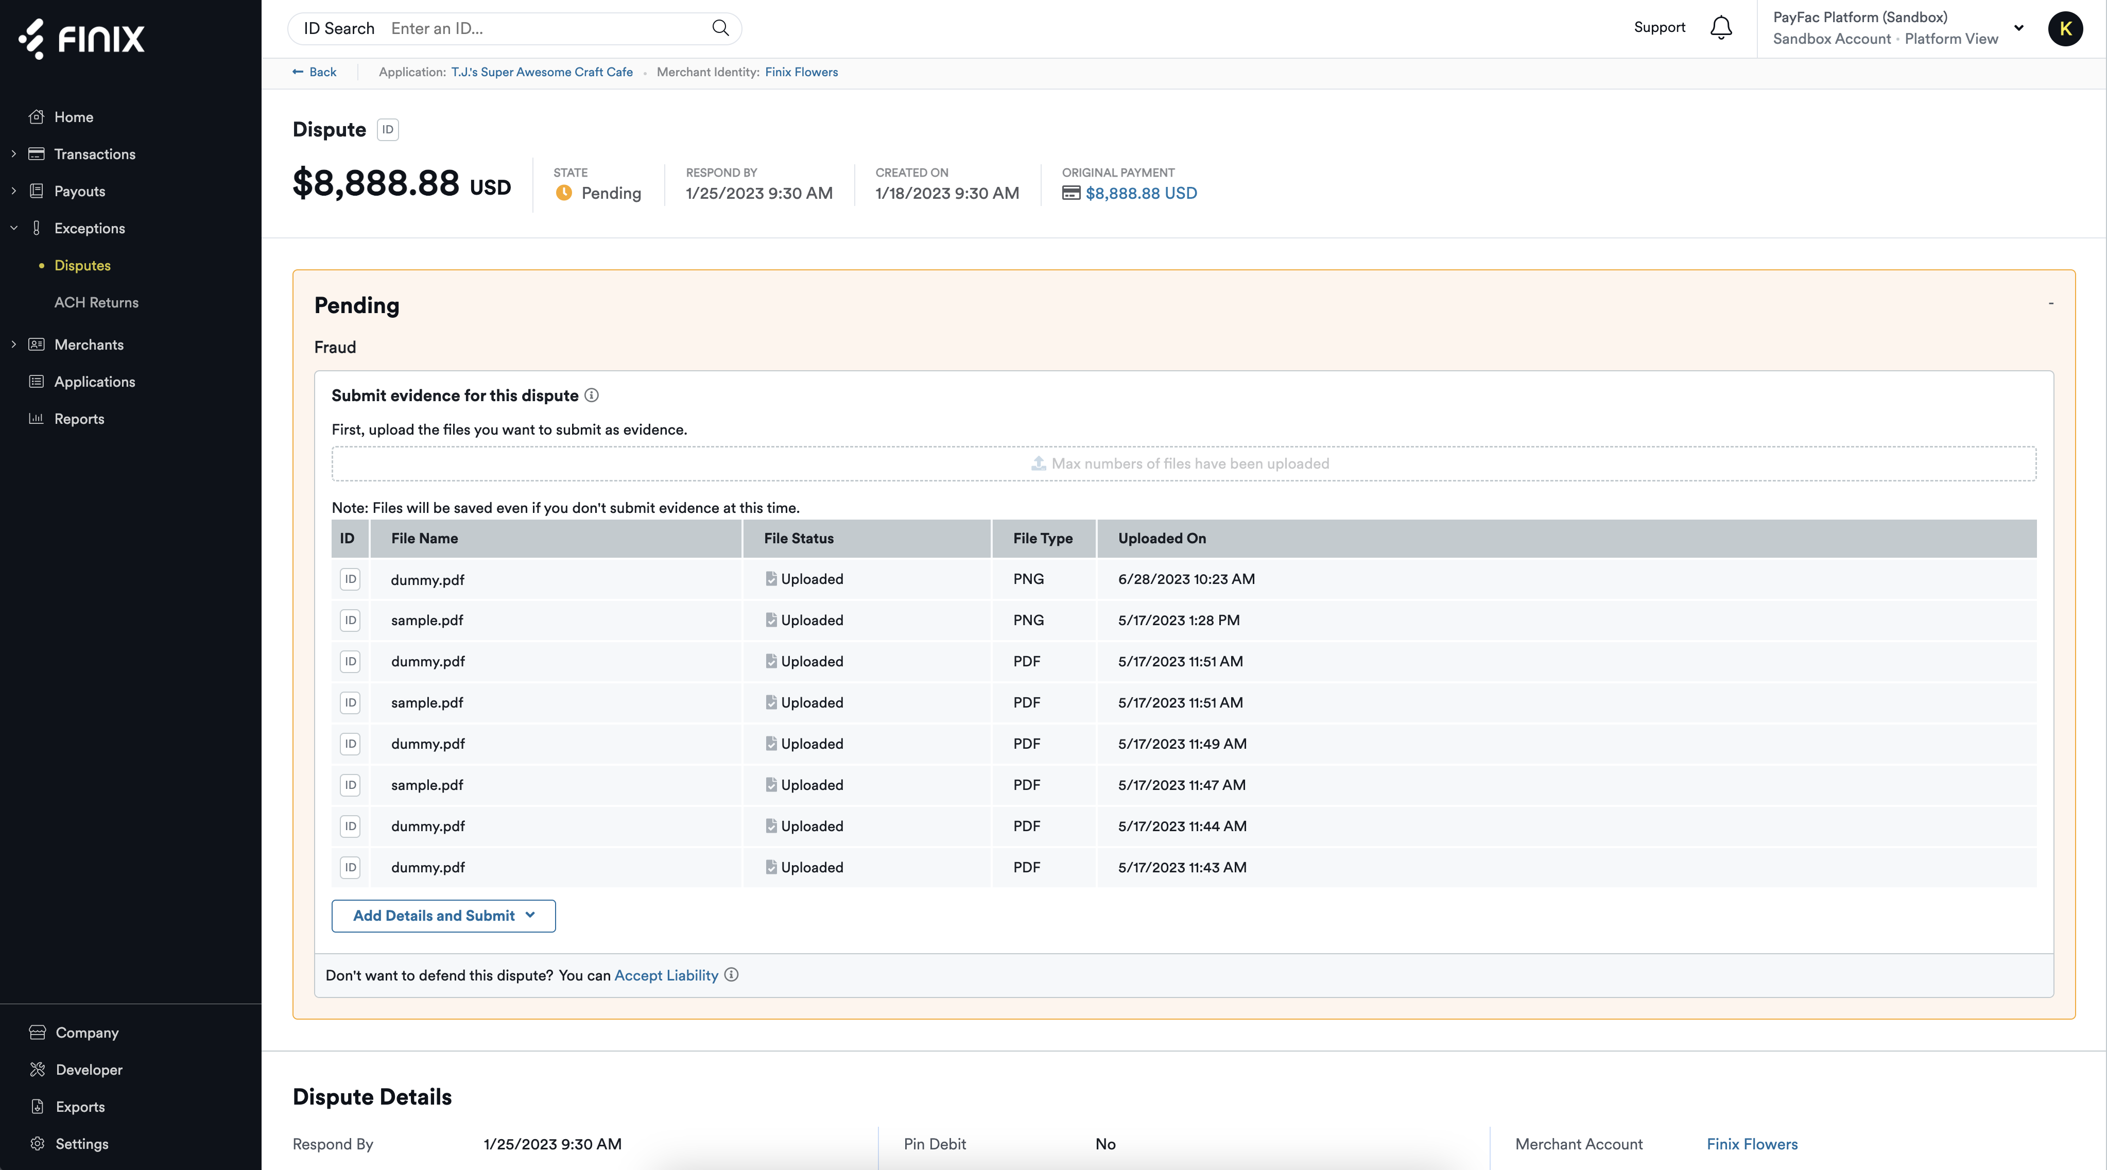The image size is (2107, 1170).
Task: Open the notifications bell
Action: click(x=1721, y=28)
